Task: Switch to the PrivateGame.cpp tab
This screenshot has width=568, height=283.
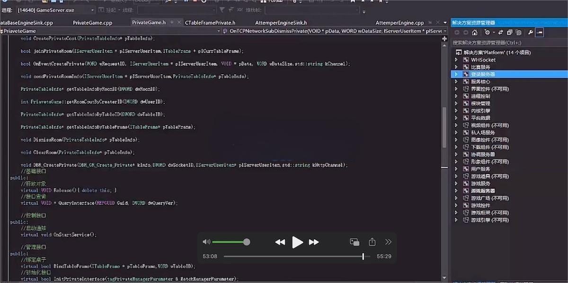Action: coord(92,22)
